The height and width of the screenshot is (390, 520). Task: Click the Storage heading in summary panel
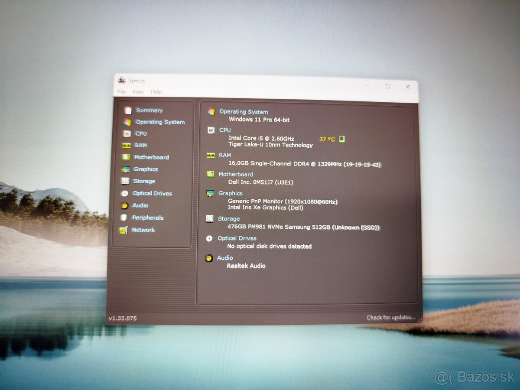coord(229,219)
